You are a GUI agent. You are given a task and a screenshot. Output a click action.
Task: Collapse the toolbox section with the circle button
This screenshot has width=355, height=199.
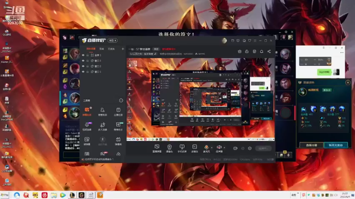pos(121,100)
